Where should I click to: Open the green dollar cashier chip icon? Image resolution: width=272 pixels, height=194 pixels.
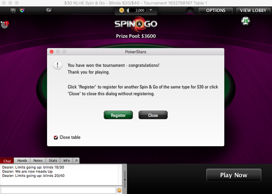click(246, 21)
